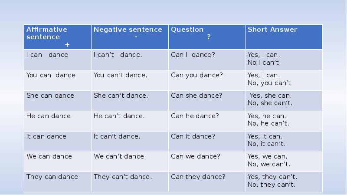Click the 'Yes, we can. No, we can't.' cell

tap(284, 161)
